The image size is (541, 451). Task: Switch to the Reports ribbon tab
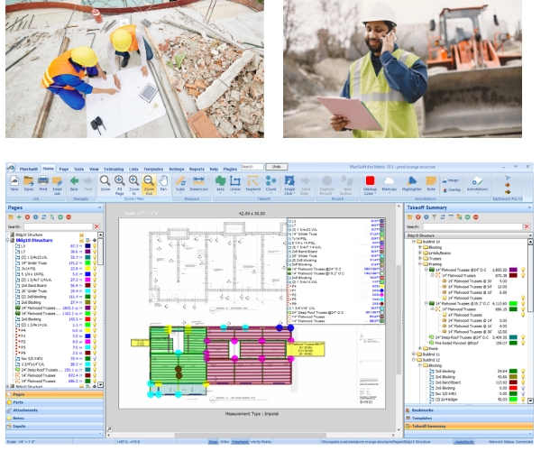tap(197, 168)
